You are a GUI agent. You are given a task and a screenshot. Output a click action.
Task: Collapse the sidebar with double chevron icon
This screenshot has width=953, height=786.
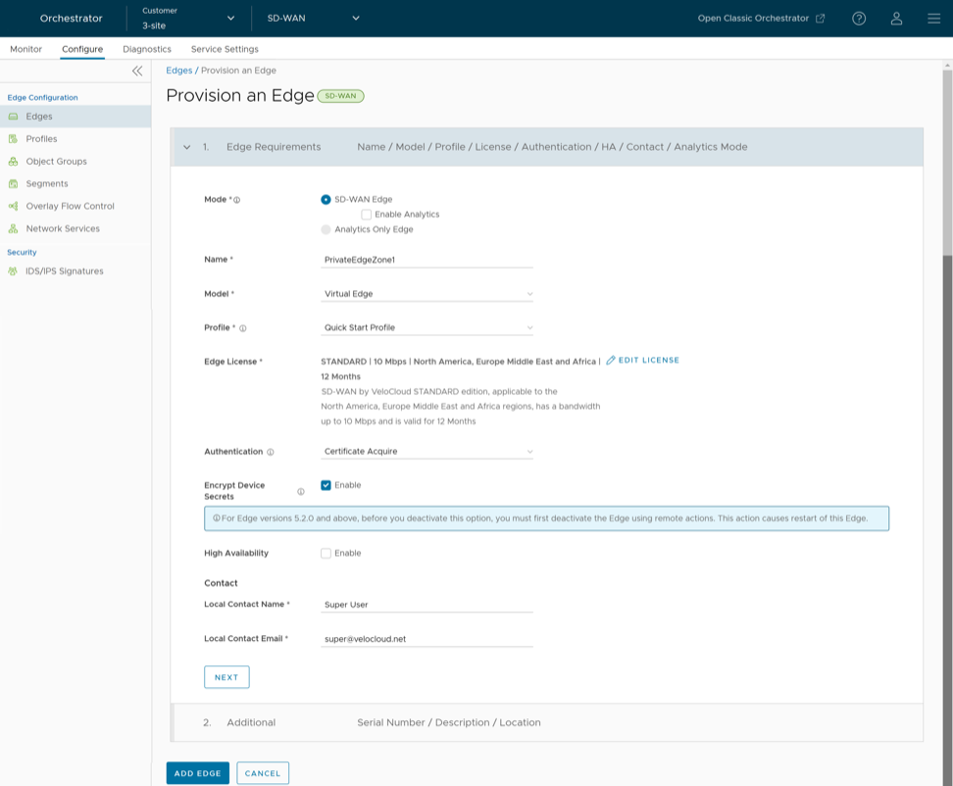click(x=137, y=71)
